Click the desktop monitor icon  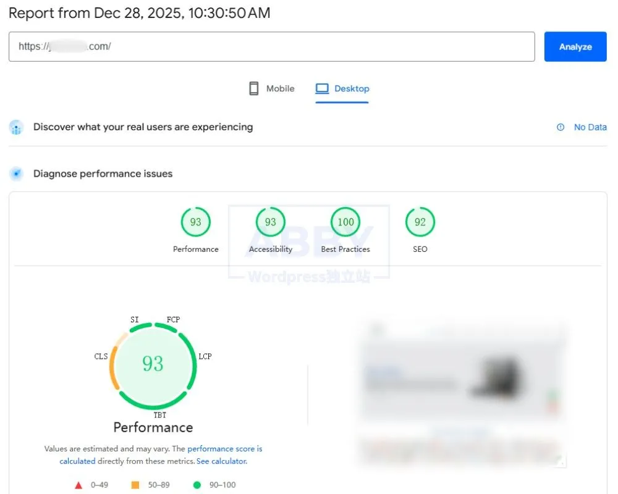pyautogui.click(x=322, y=88)
